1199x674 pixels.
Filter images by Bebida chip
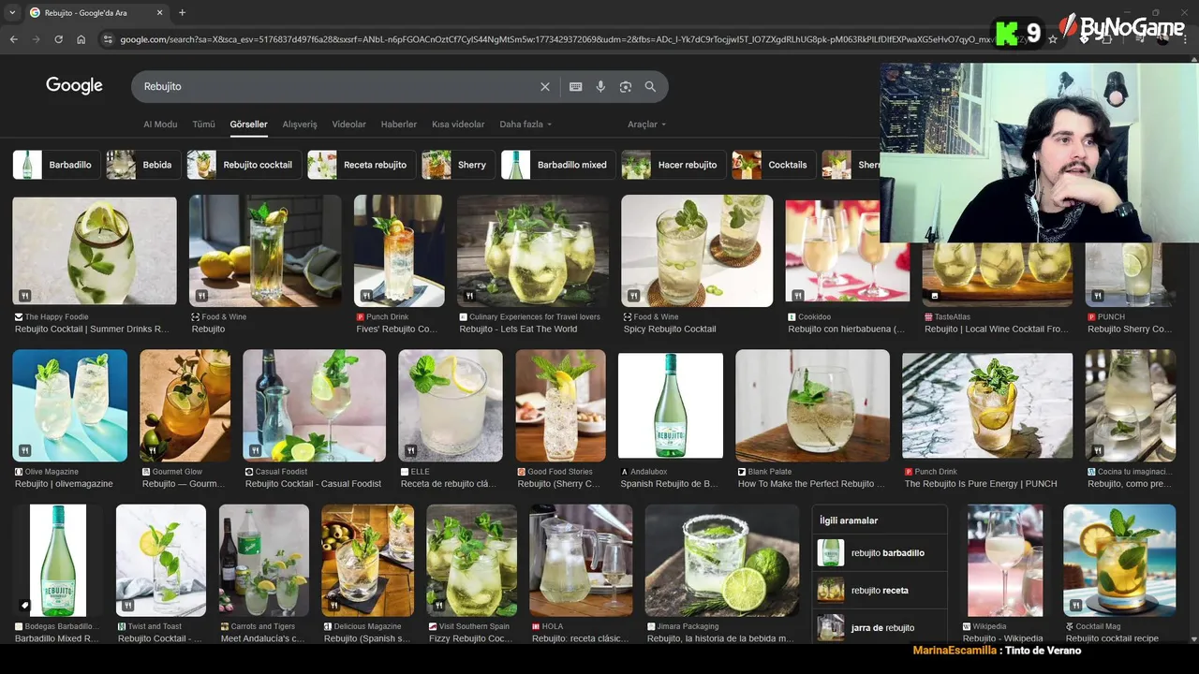click(142, 165)
